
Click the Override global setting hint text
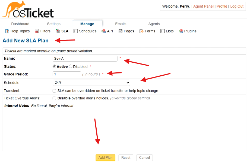(x=130, y=98)
